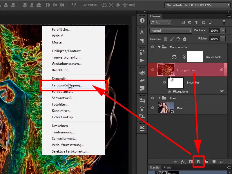Viewport: 232px width, 174px height.
Task: Open the Info panel icon
Action: pos(142,20)
